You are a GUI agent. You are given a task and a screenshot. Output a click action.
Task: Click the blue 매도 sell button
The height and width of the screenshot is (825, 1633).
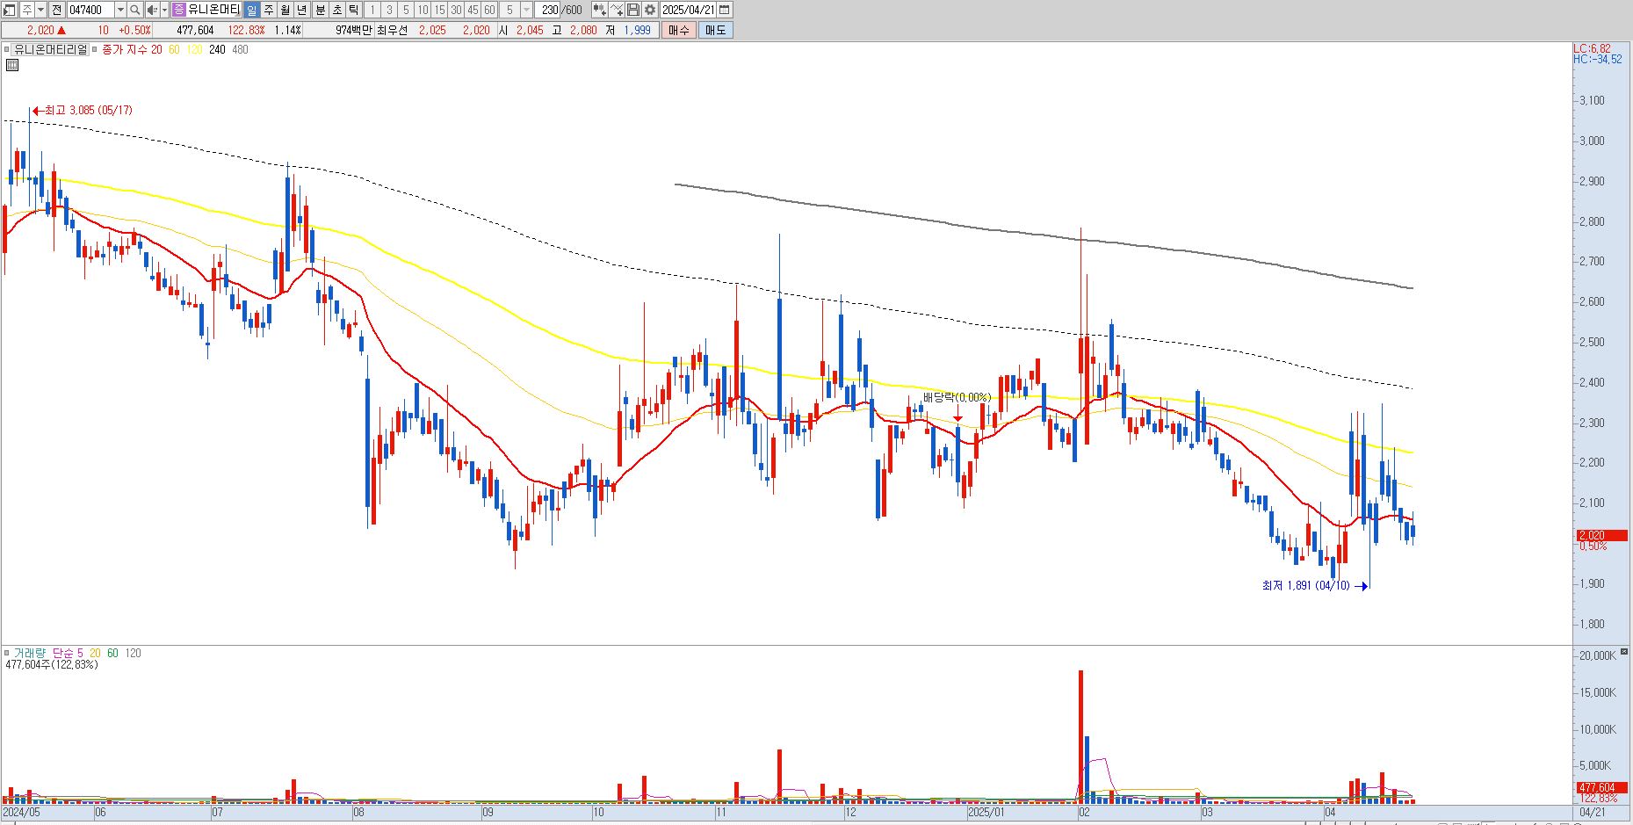pos(716,30)
